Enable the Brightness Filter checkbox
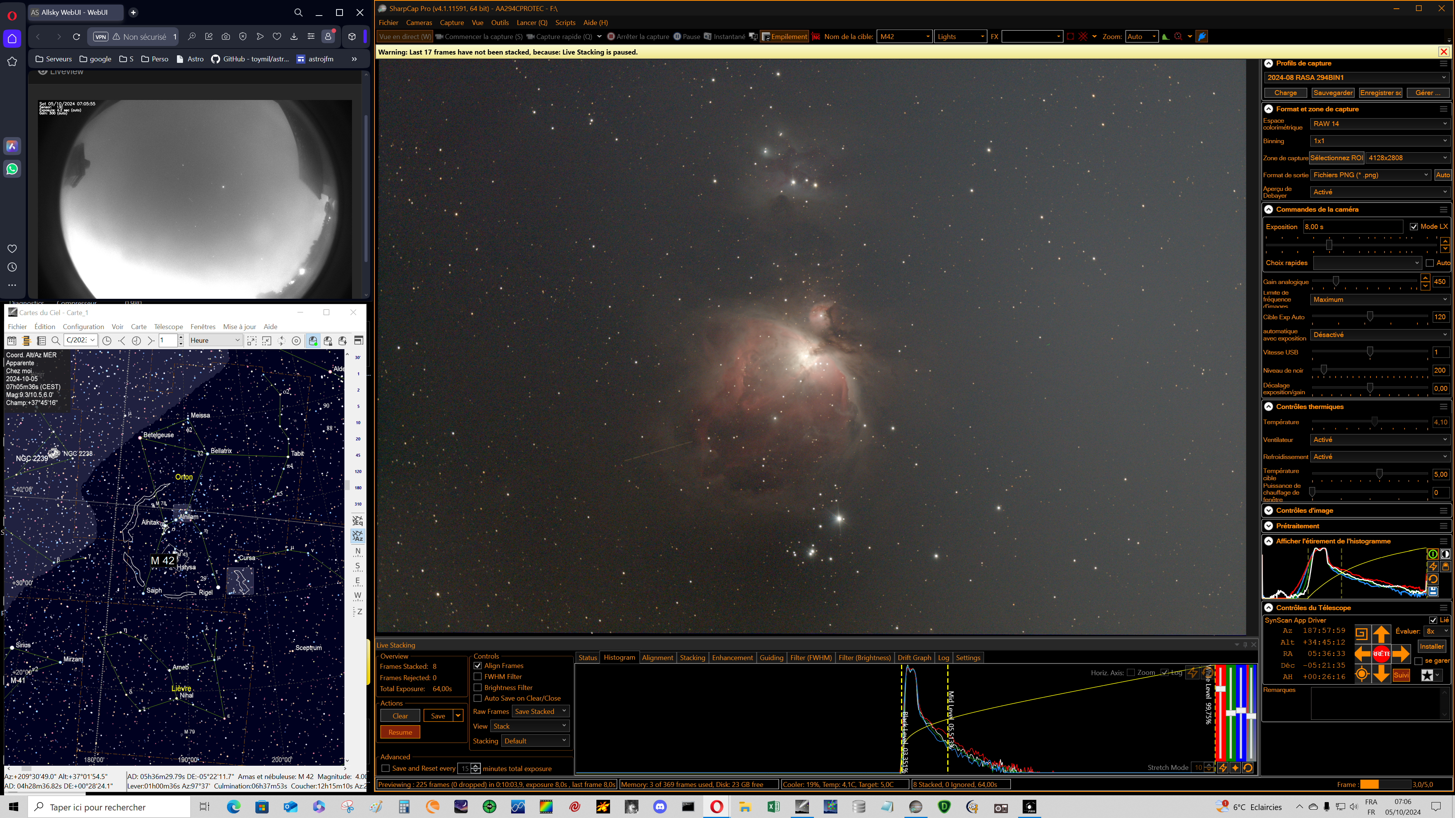This screenshot has width=1455, height=818. point(478,688)
